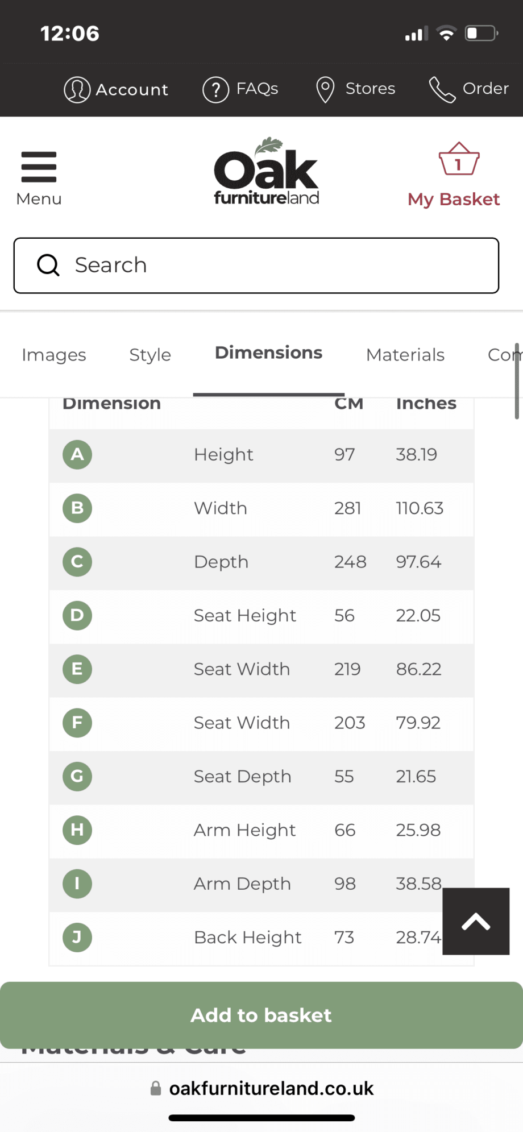523x1132 pixels.
Task: Tap the Stores location pin icon
Action: coord(325,89)
